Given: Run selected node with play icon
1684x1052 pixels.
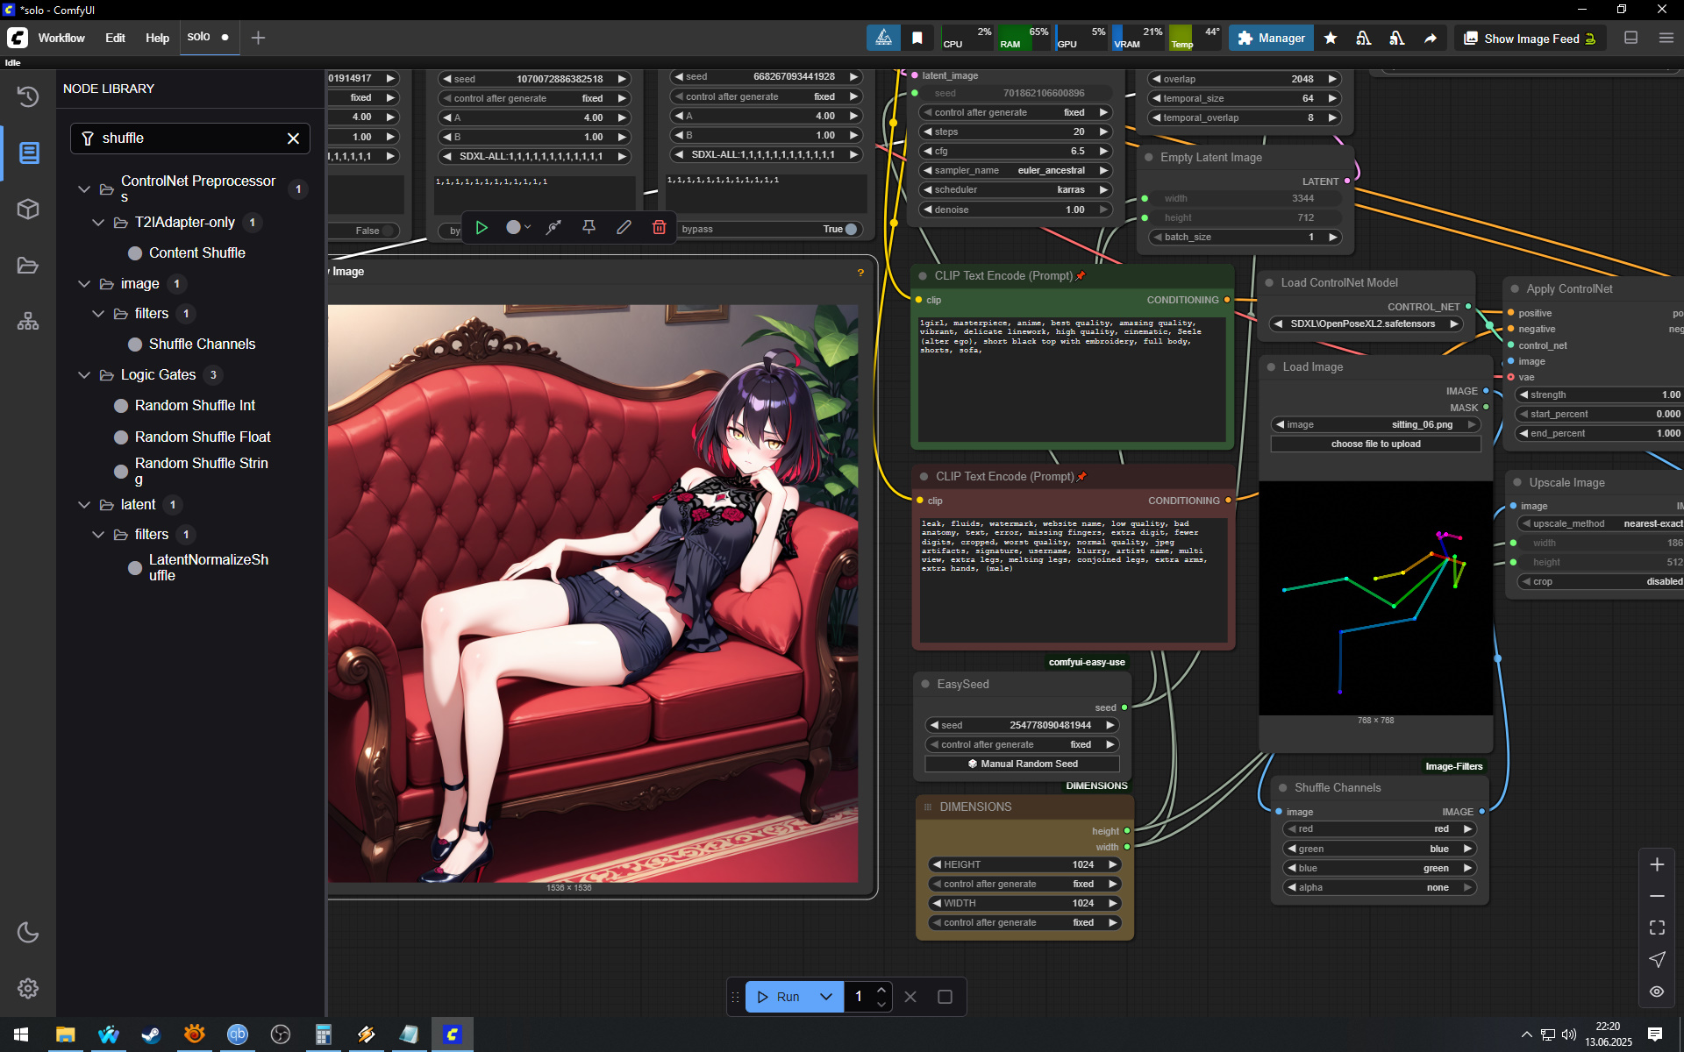Looking at the screenshot, I should 482,228.
